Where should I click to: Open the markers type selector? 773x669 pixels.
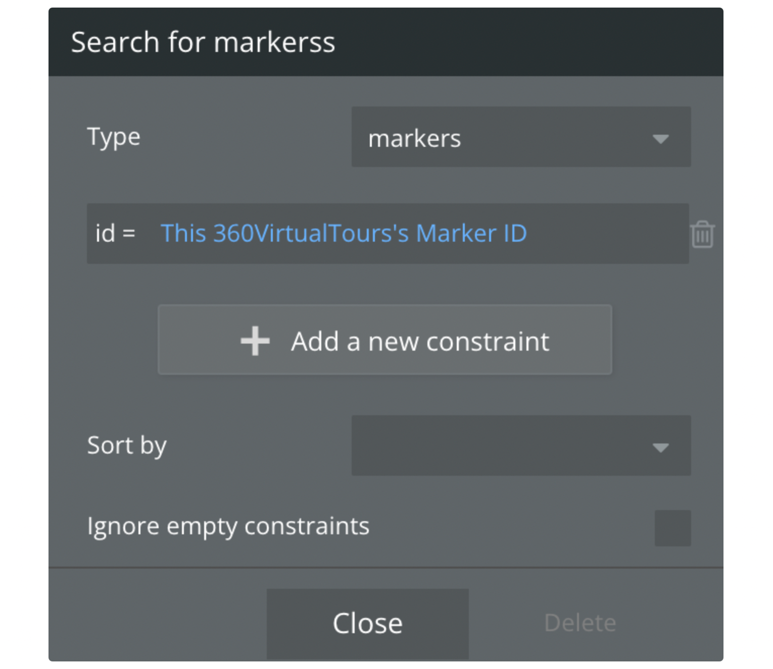[x=521, y=137]
